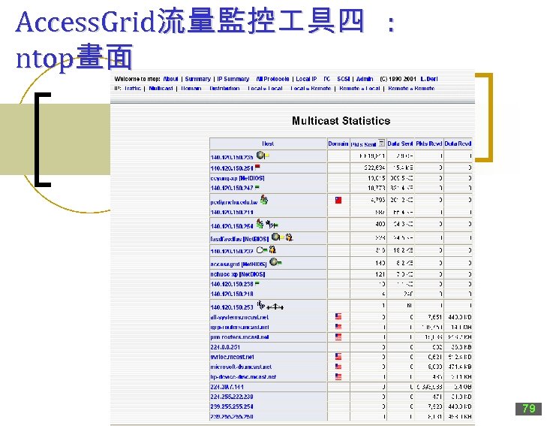Image resolution: width=553 pixels, height=426 pixels.
Task: Click the router icon beside 140.120.150.254
Action: click(x=272, y=225)
